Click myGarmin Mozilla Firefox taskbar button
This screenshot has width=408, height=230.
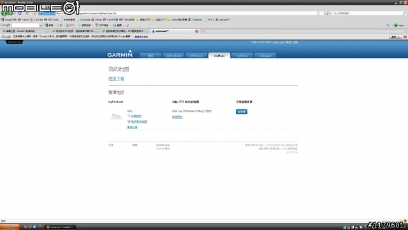tap(60, 227)
